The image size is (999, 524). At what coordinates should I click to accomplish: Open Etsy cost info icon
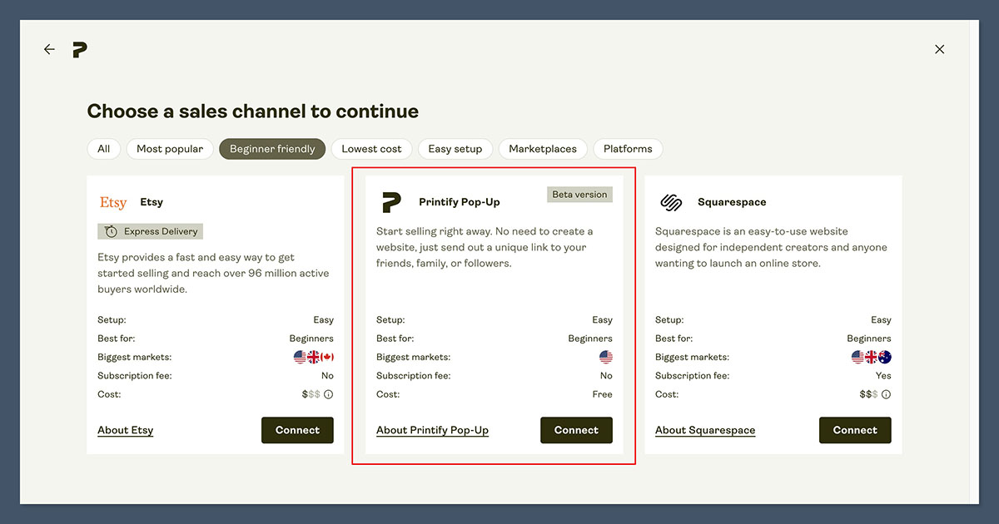(x=328, y=395)
